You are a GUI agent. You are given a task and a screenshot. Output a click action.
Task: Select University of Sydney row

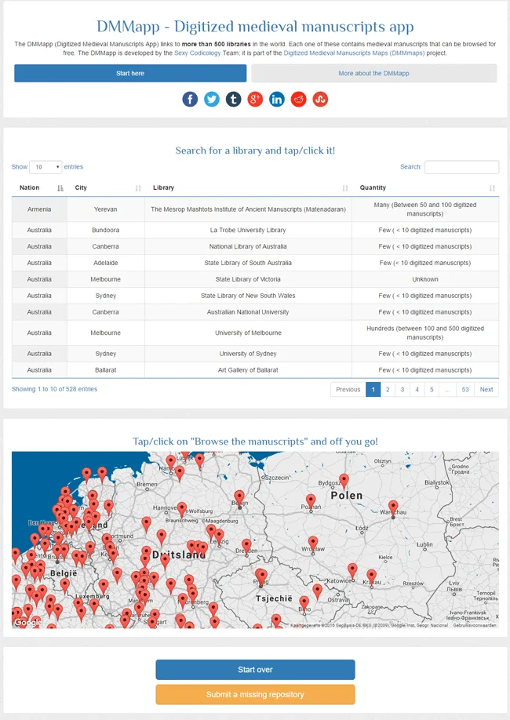[255, 354]
